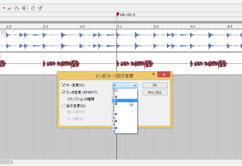Image resolution: width=242 pixels, height=166 pixels.
Task: Select red waveform clip starting at 3.1
Action: 135,63
